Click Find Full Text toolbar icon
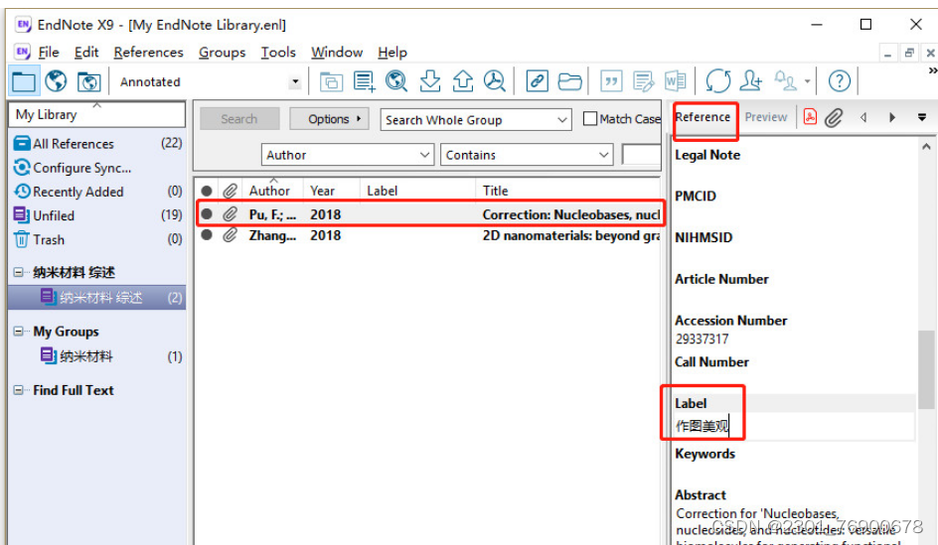The width and height of the screenshot is (938, 545). [x=495, y=81]
